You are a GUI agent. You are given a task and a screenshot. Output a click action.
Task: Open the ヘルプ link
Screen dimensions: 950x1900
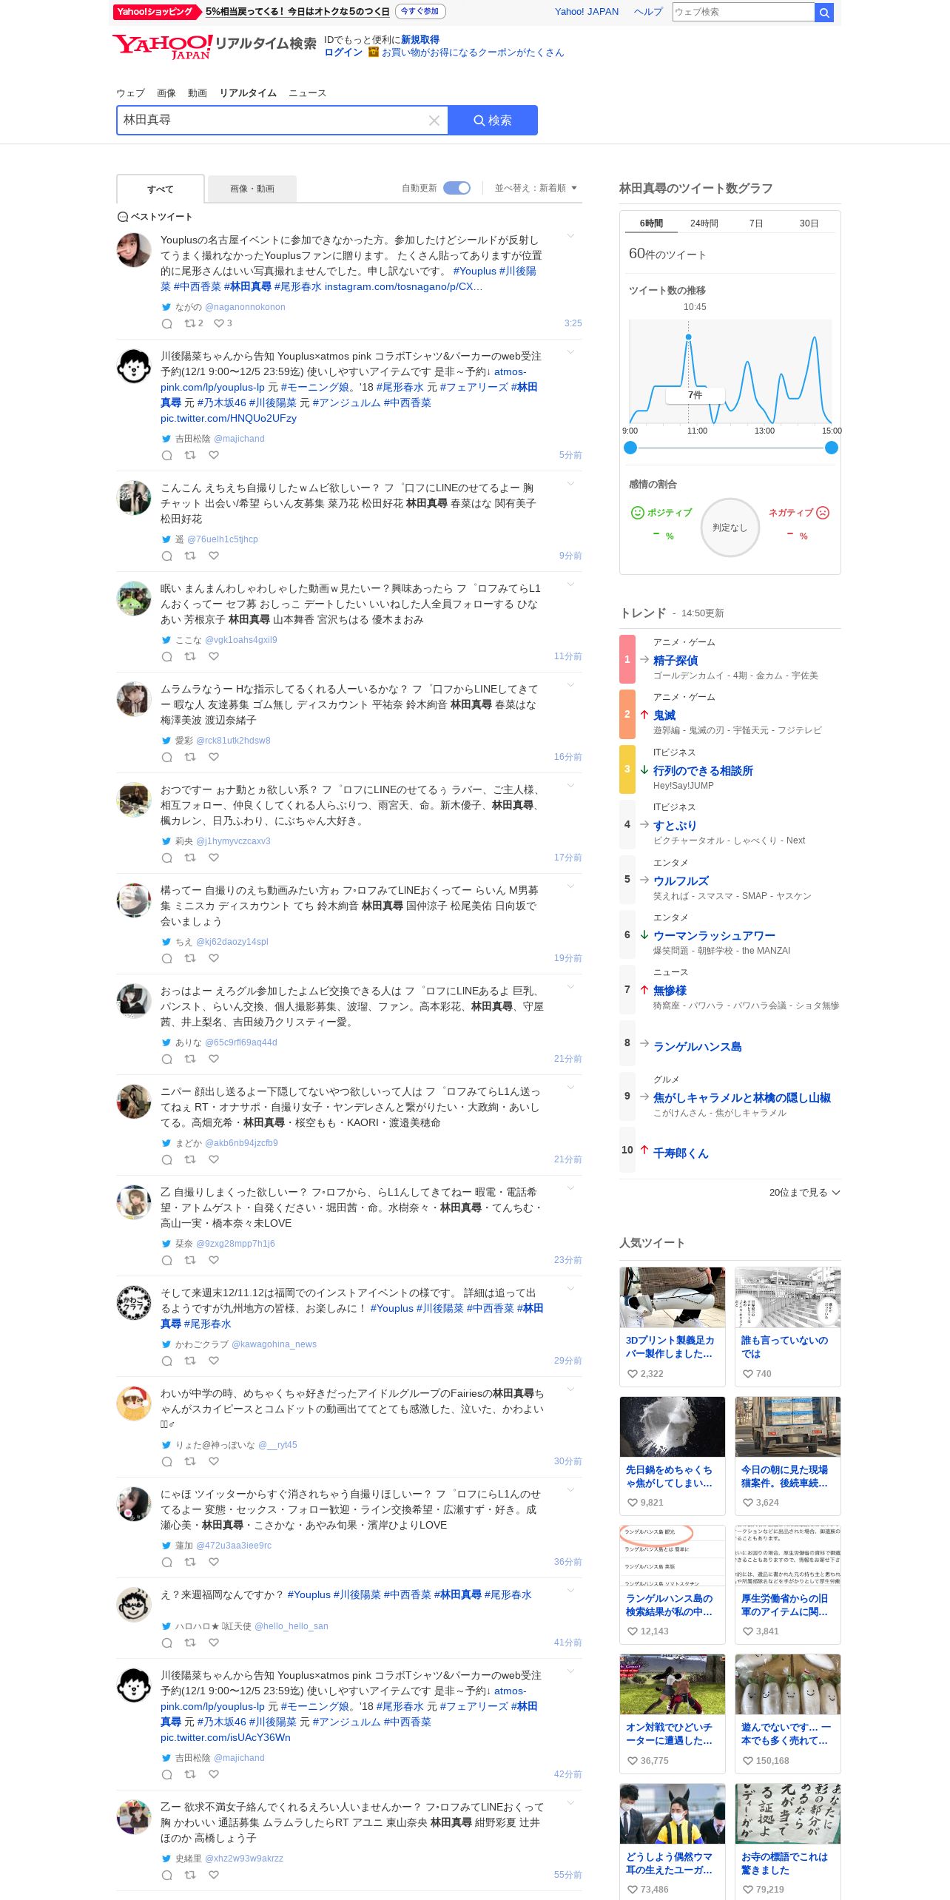(x=648, y=12)
